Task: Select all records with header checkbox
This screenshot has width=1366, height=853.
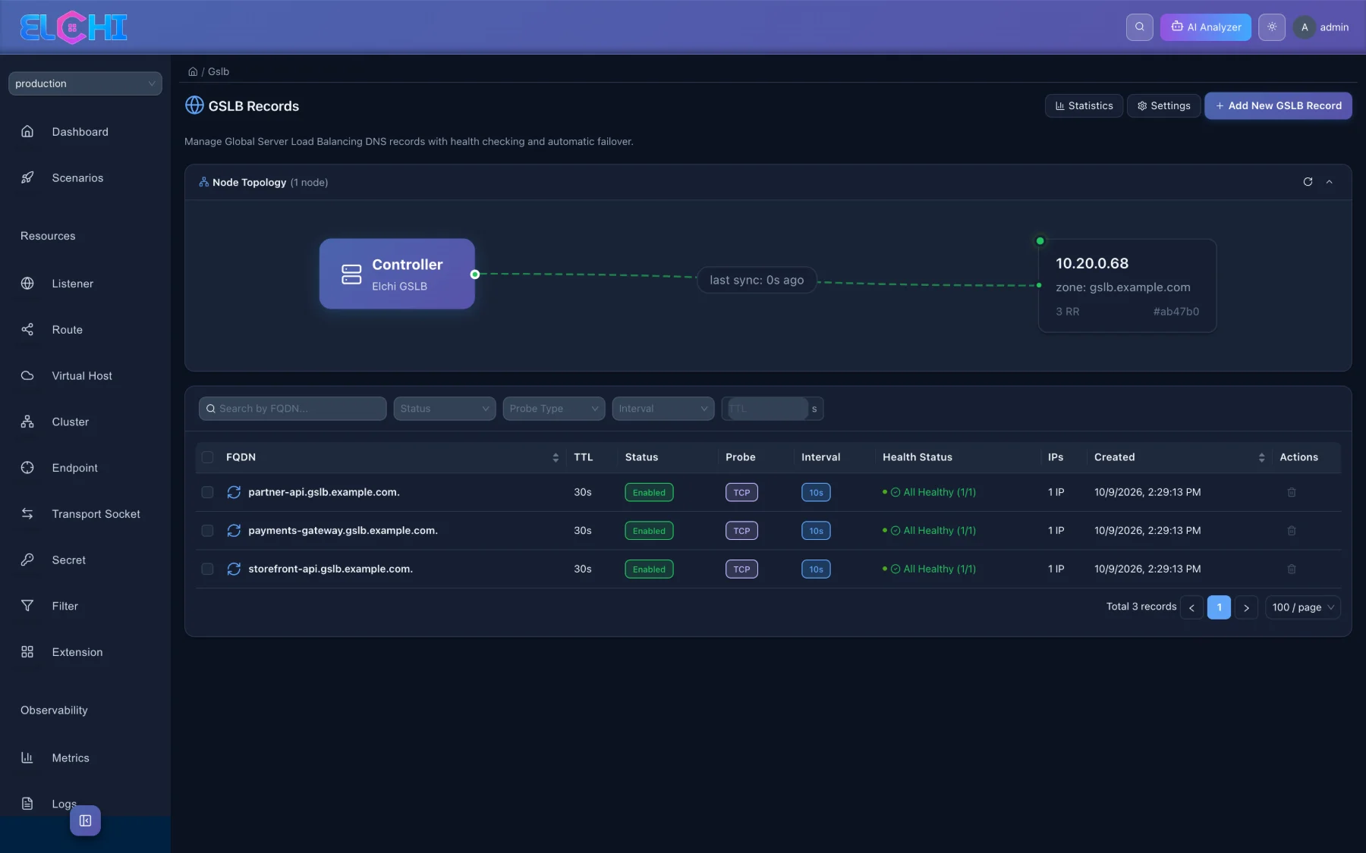Action: pyautogui.click(x=207, y=457)
